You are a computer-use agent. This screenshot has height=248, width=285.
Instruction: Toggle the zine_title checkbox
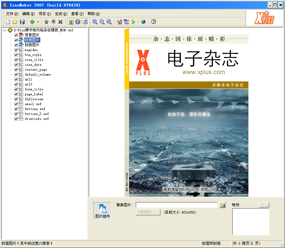coord(16,60)
